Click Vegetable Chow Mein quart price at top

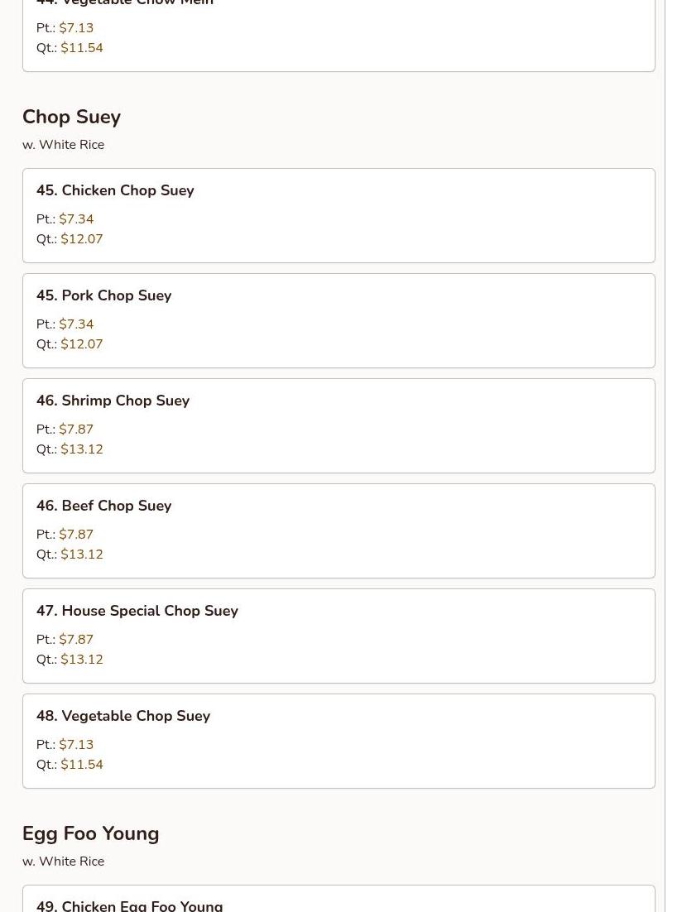tap(81, 48)
